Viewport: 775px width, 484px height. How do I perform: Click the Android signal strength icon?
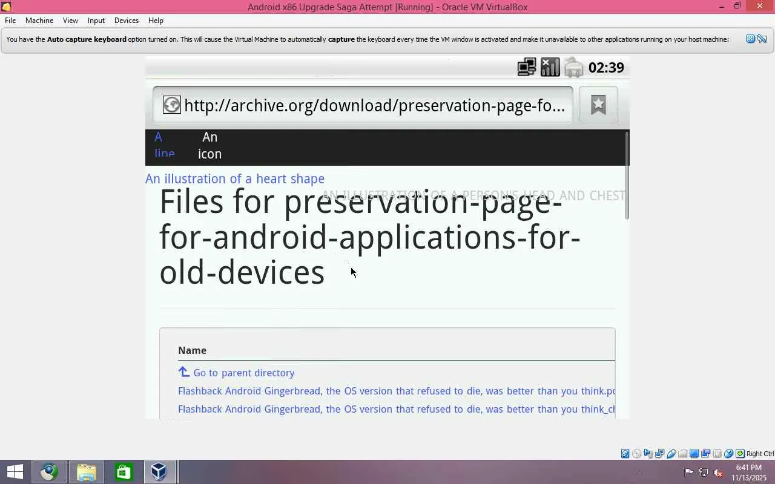pyautogui.click(x=550, y=67)
